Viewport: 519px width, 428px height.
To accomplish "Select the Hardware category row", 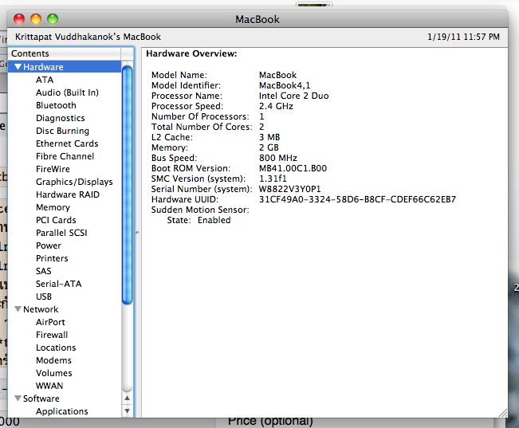I will click(x=65, y=67).
